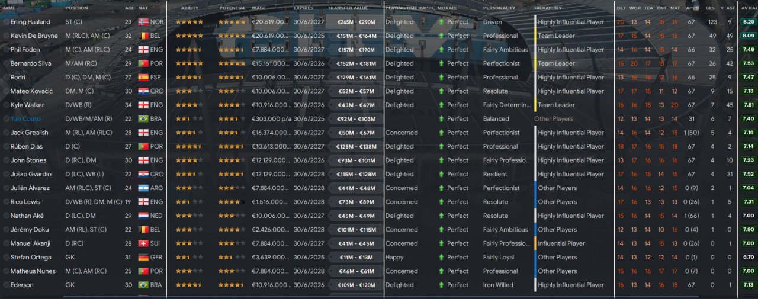Click Germany flag in Stefan Ortega row

[143, 257]
